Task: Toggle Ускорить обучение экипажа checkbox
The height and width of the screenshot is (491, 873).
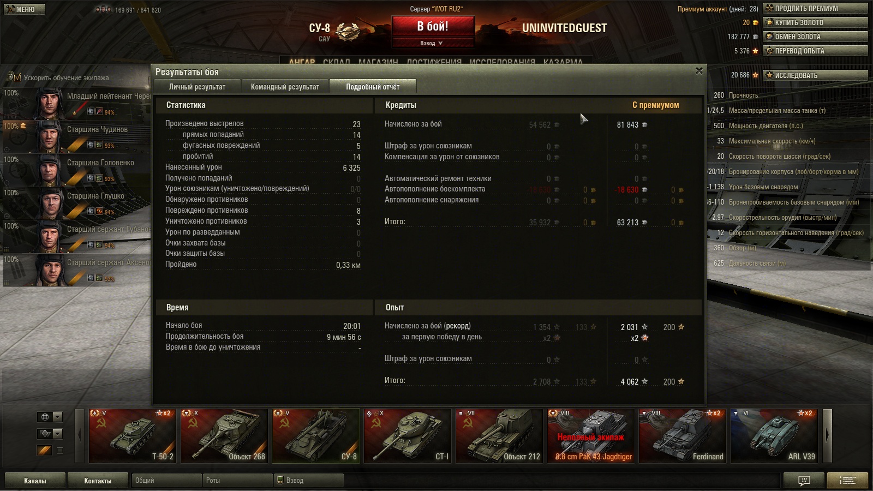Action: tap(17, 77)
